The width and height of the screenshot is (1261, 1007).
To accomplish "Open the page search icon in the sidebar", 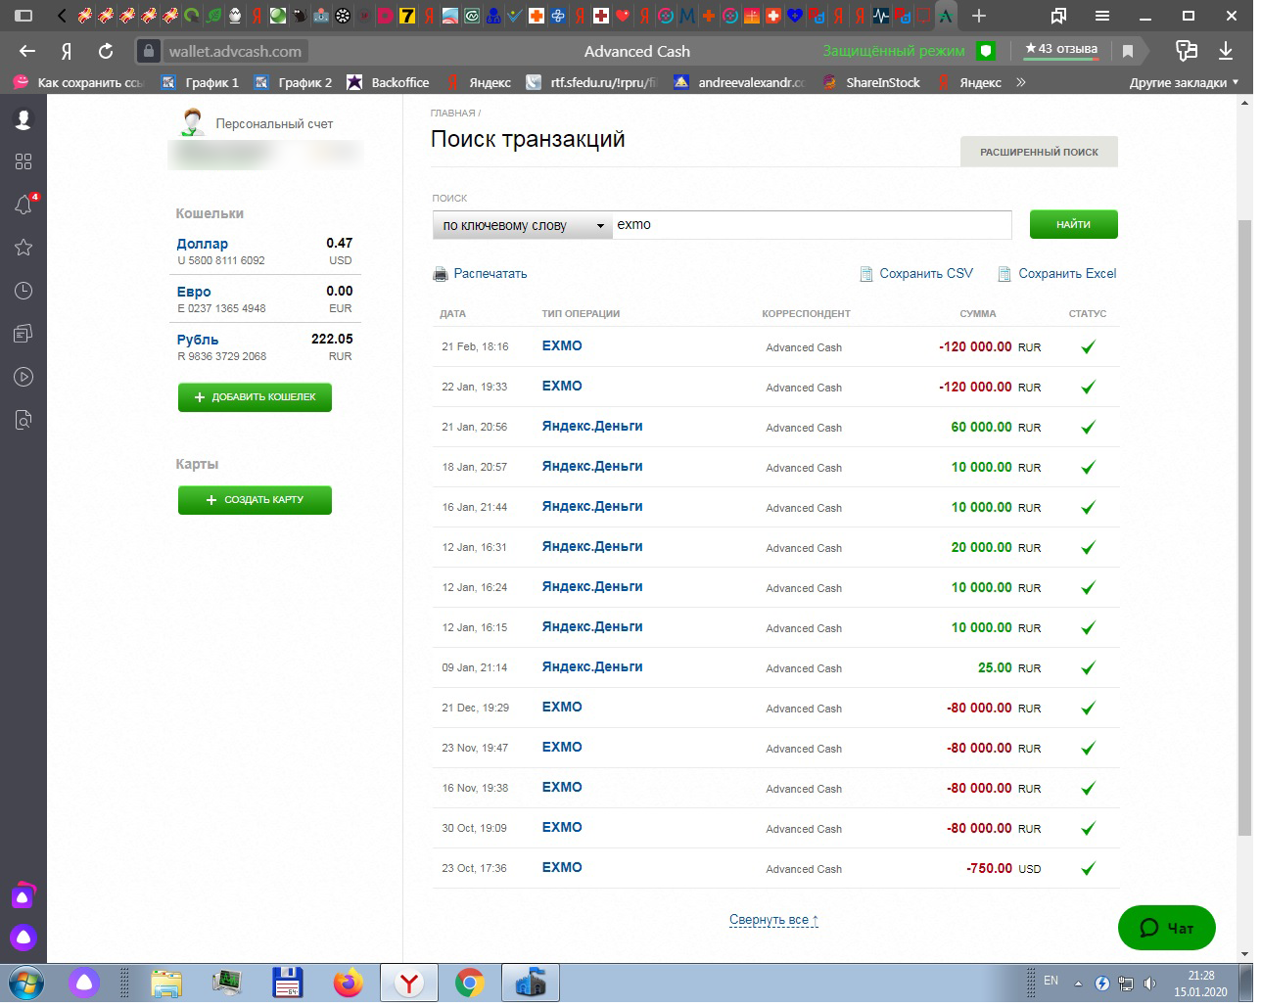I will point(23,420).
